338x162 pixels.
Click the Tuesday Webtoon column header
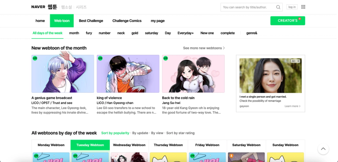pos(90,145)
